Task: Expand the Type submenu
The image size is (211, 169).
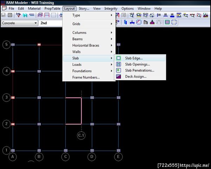Action: [x=89, y=15]
